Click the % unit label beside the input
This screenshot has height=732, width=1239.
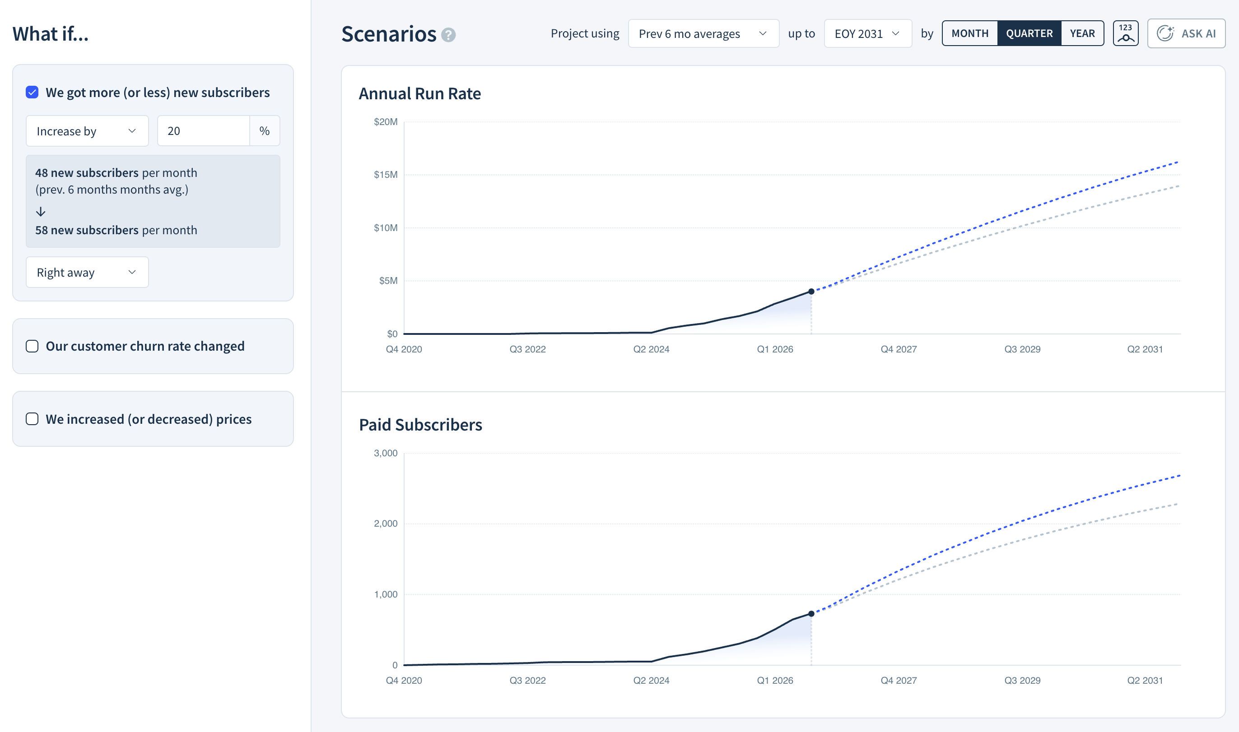point(265,131)
